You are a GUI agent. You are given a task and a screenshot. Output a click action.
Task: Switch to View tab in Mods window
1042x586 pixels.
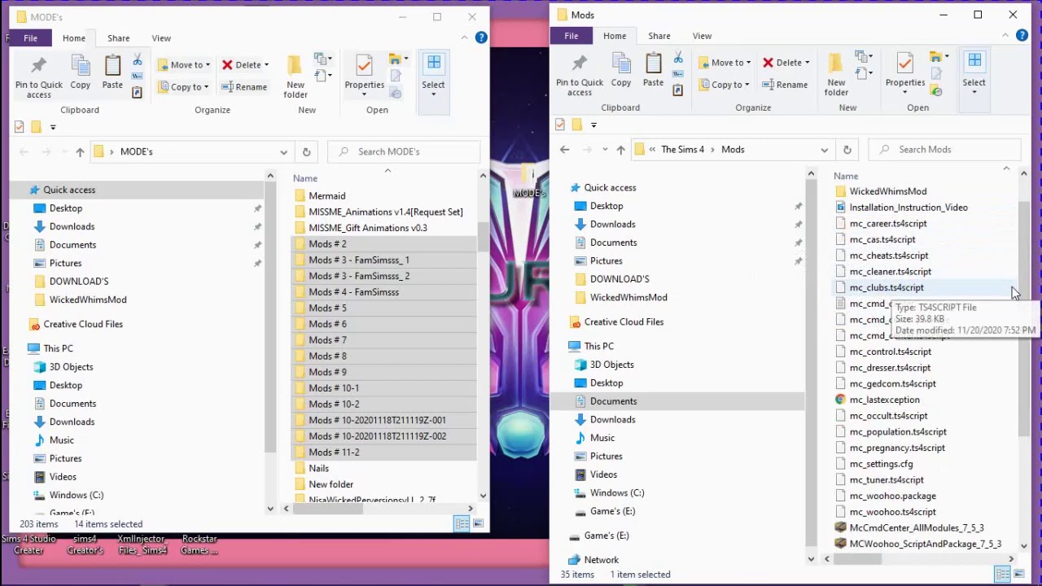click(x=702, y=36)
